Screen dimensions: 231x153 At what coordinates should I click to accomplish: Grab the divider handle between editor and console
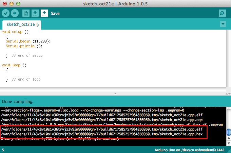(115, 93)
